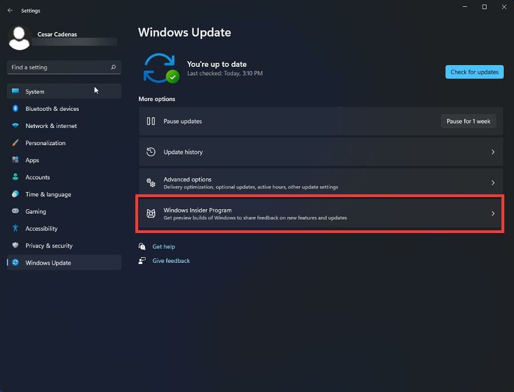Click the Apps icon in sidebar

click(x=15, y=160)
